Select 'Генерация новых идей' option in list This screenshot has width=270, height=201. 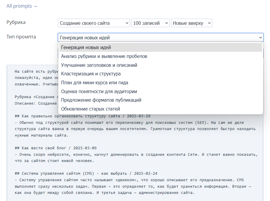tap(161, 47)
